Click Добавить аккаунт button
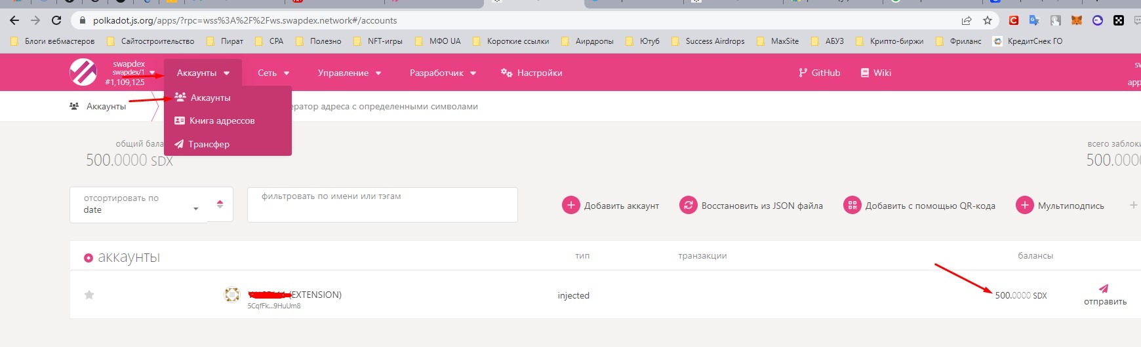 611,206
